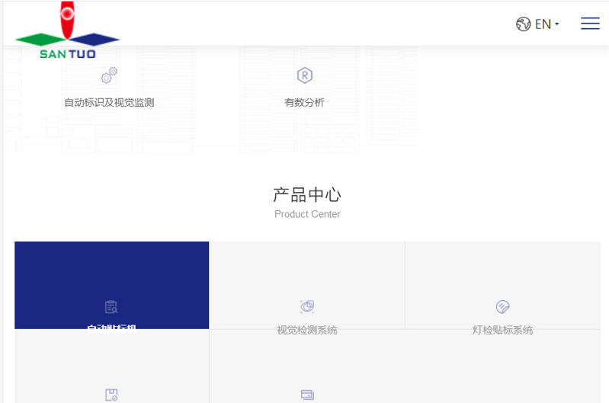Click the round label icon for 灯检贴标系统
The image size is (609, 403).
(502, 307)
